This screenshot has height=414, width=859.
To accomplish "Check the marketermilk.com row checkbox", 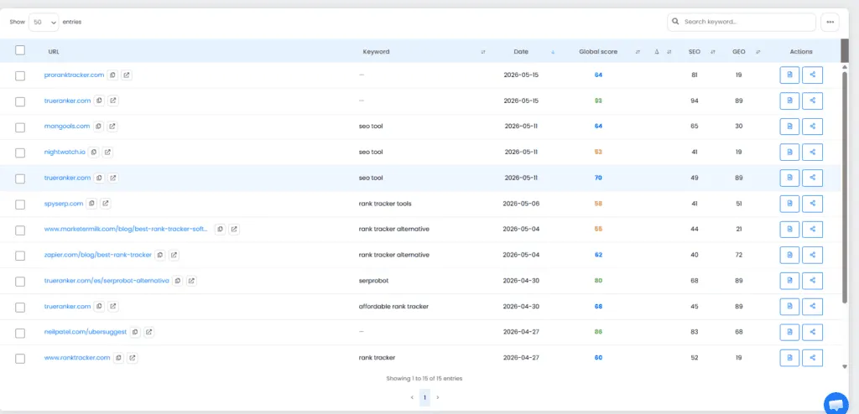I will [20, 230].
